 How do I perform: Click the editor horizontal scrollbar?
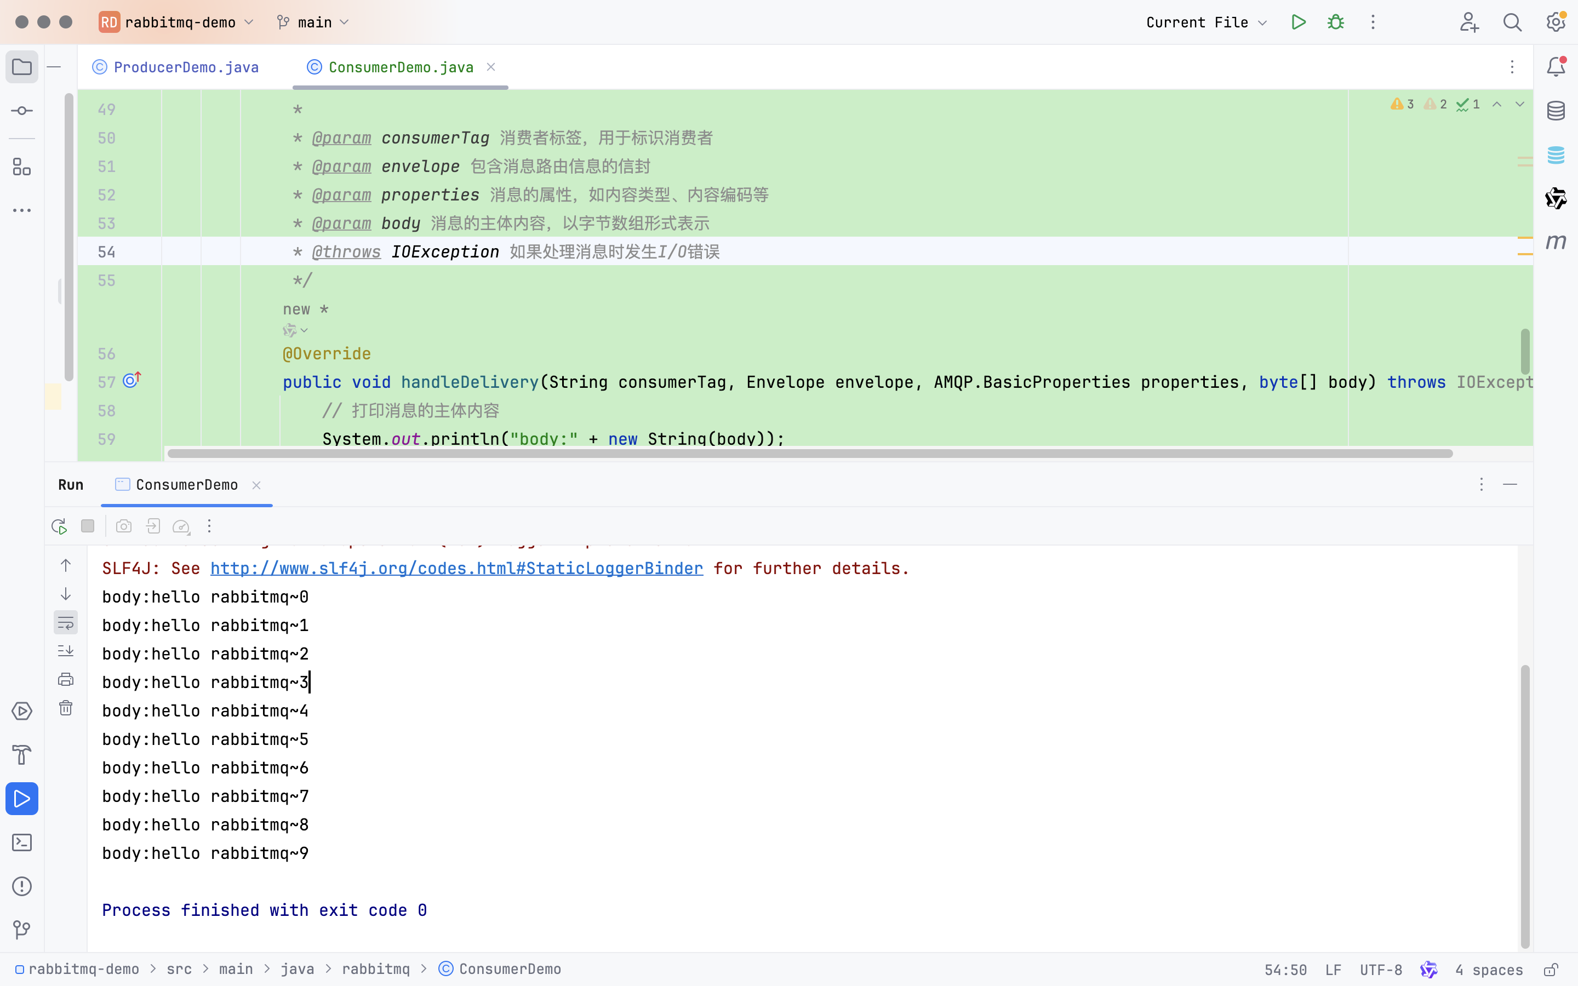coord(809,454)
